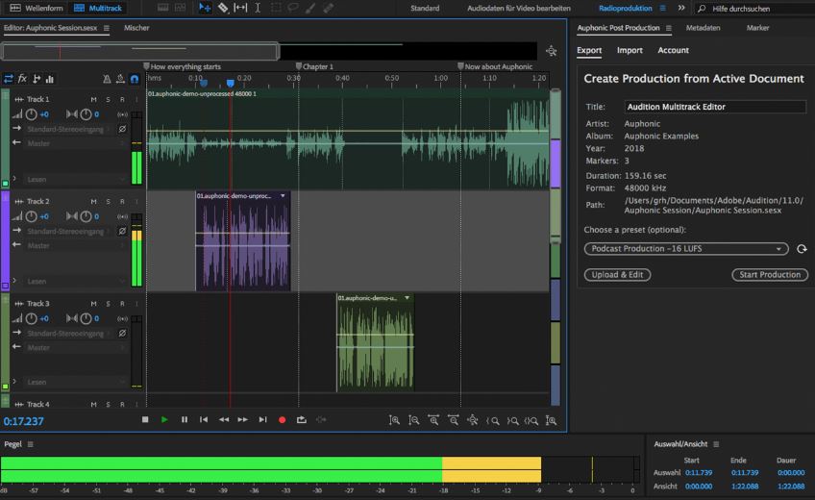
Task: Expand Track 1 automation lanes arrow
Action: [14, 179]
